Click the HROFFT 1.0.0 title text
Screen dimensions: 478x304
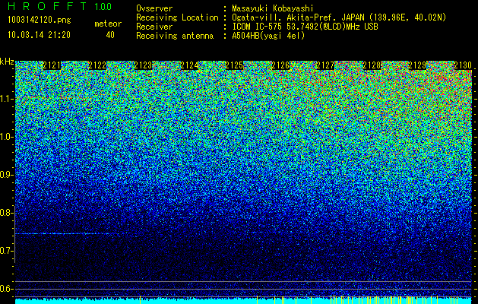(60, 6)
